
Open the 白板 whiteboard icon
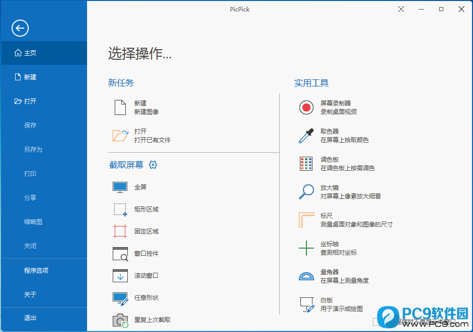[x=307, y=304]
